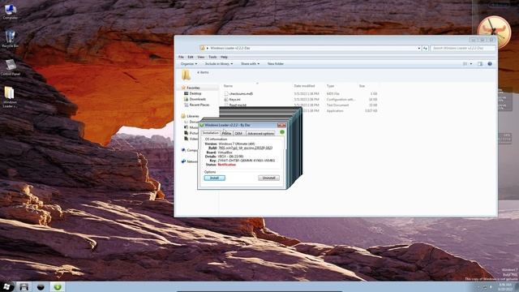The image size is (519, 292).
Task: Open the Share with dropdown
Action: pyautogui.click(x=251, y=63)
